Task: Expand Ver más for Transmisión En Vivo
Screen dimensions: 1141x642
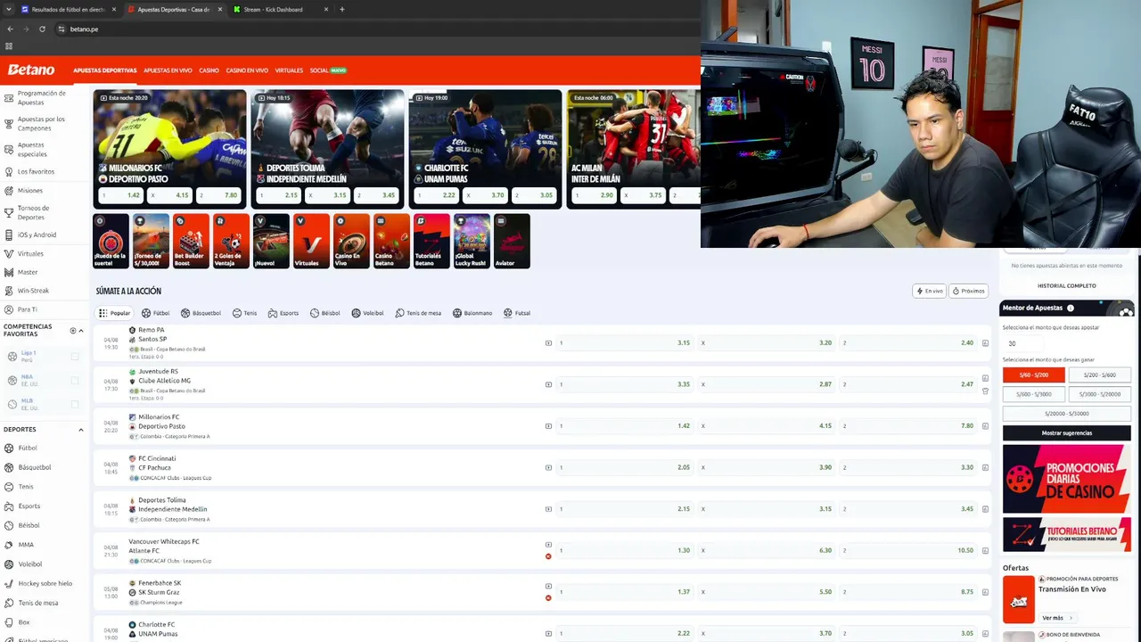Action: (x=1056, y=618)
